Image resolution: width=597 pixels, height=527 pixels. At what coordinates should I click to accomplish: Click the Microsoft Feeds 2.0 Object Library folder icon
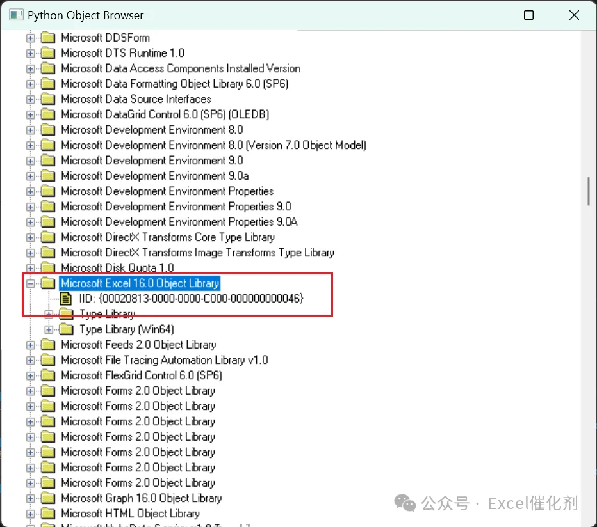pyautogui.click(x=48, y=345)
